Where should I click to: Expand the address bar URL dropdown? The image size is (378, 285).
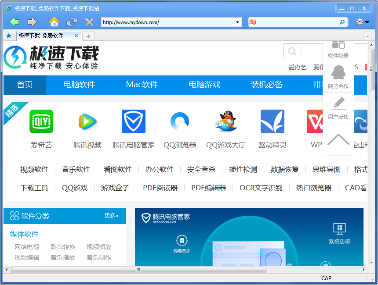238,22
